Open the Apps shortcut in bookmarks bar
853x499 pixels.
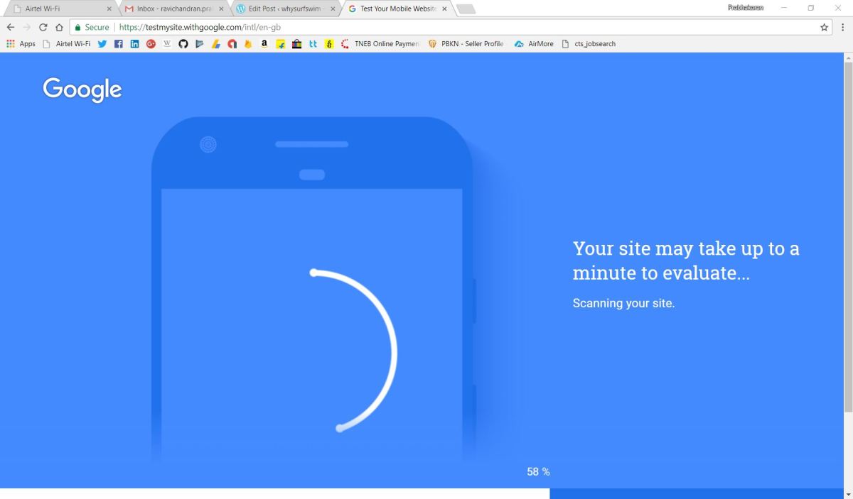21,44
